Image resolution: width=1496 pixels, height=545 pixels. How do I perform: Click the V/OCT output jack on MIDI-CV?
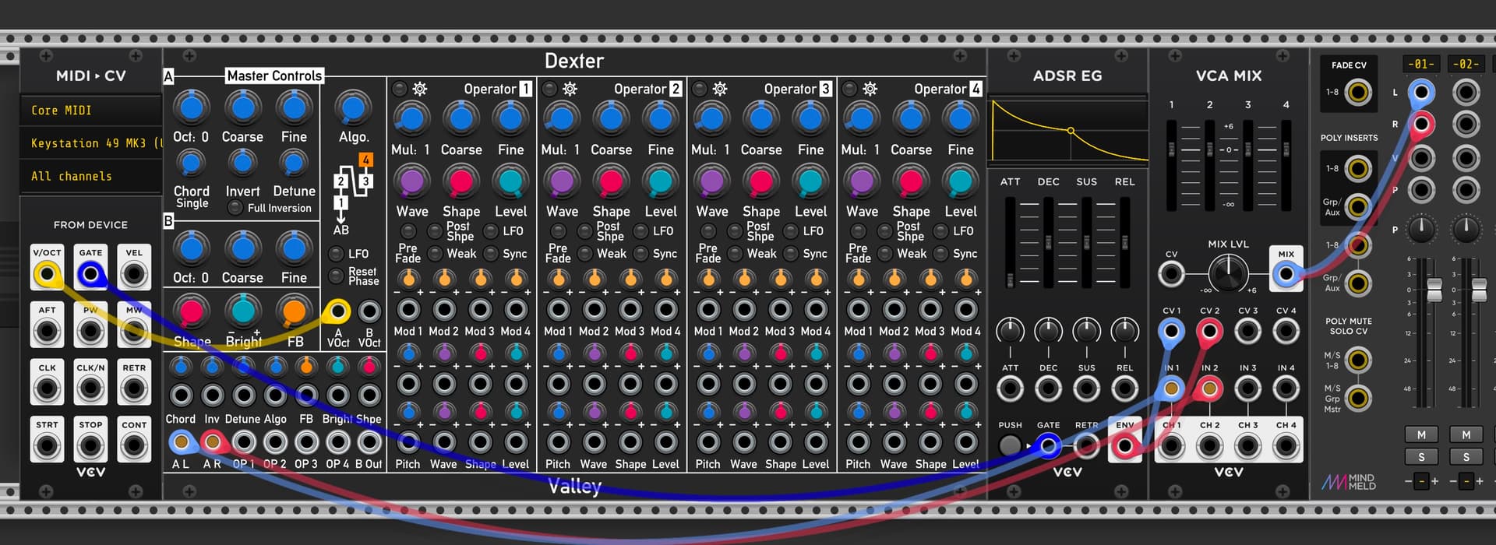(47, 274)
